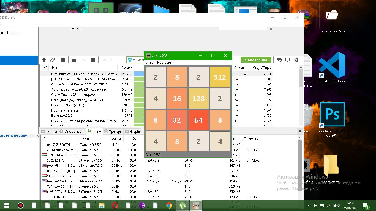376x211 pixels.
Task: Open the chat bubbles icon in toolbar
Action: [279, 60]
